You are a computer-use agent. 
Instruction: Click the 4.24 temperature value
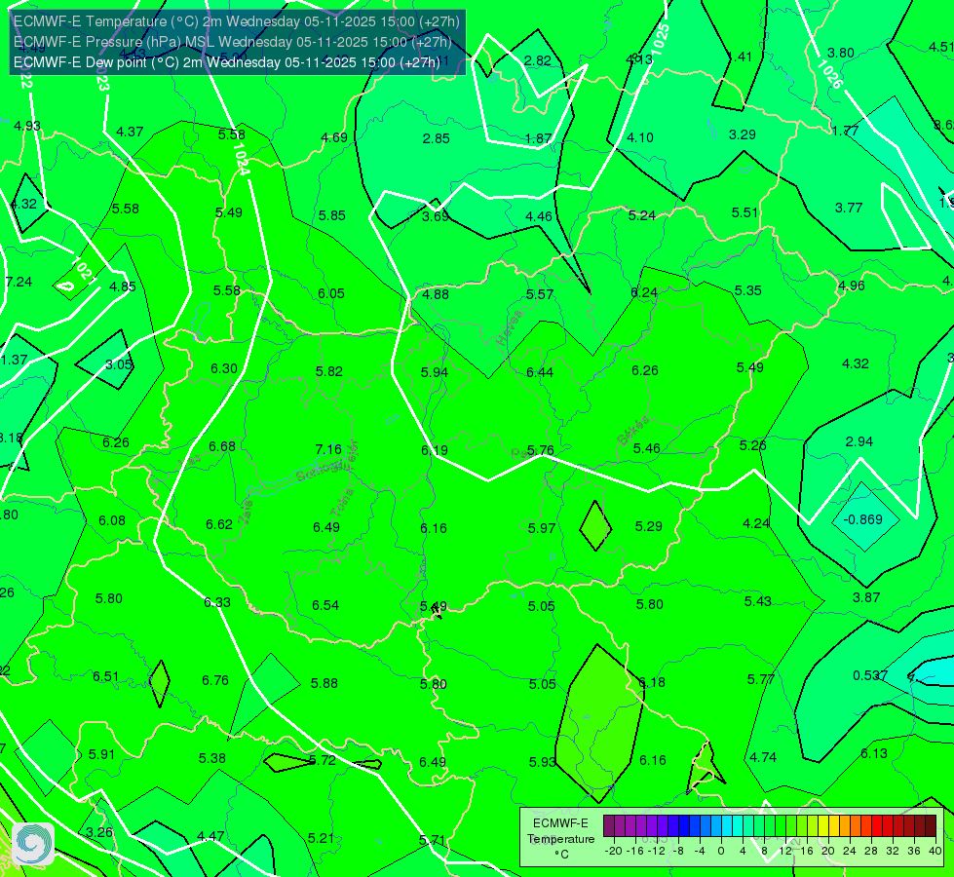[756, 523]
